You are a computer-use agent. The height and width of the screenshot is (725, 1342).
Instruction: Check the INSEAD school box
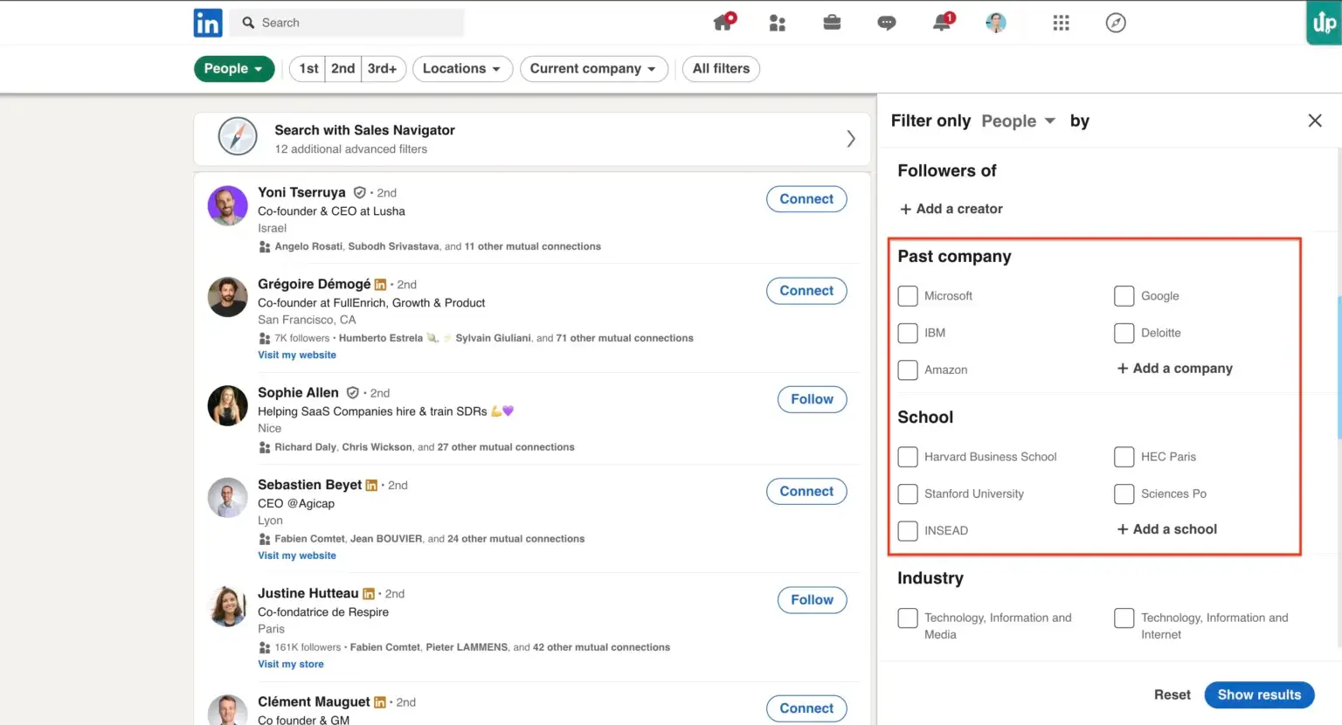pyautogui.click(x=908, y=530)
